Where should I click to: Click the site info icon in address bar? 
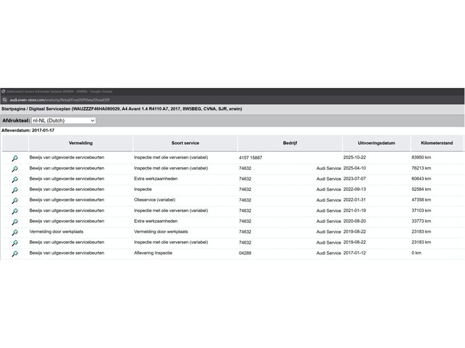(x=5, y=100)
